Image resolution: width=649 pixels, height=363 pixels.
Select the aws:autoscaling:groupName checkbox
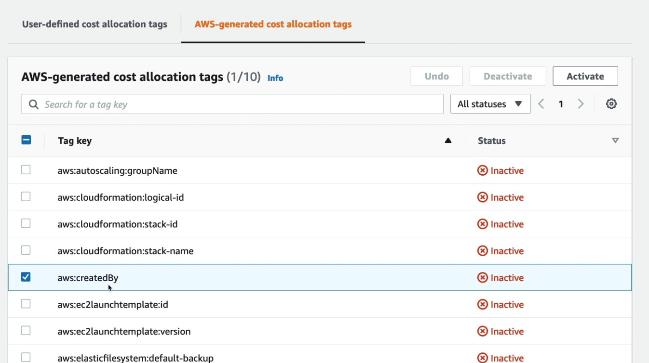26,170
